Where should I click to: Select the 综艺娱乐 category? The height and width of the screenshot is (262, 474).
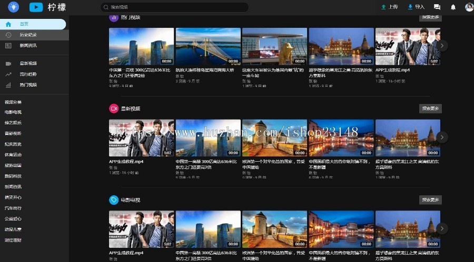coord(13,123)
